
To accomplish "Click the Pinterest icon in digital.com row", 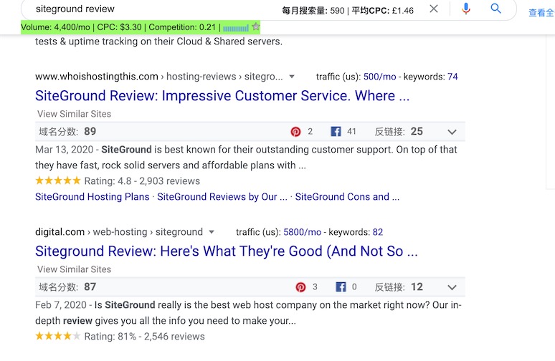I will click(300, 287).
